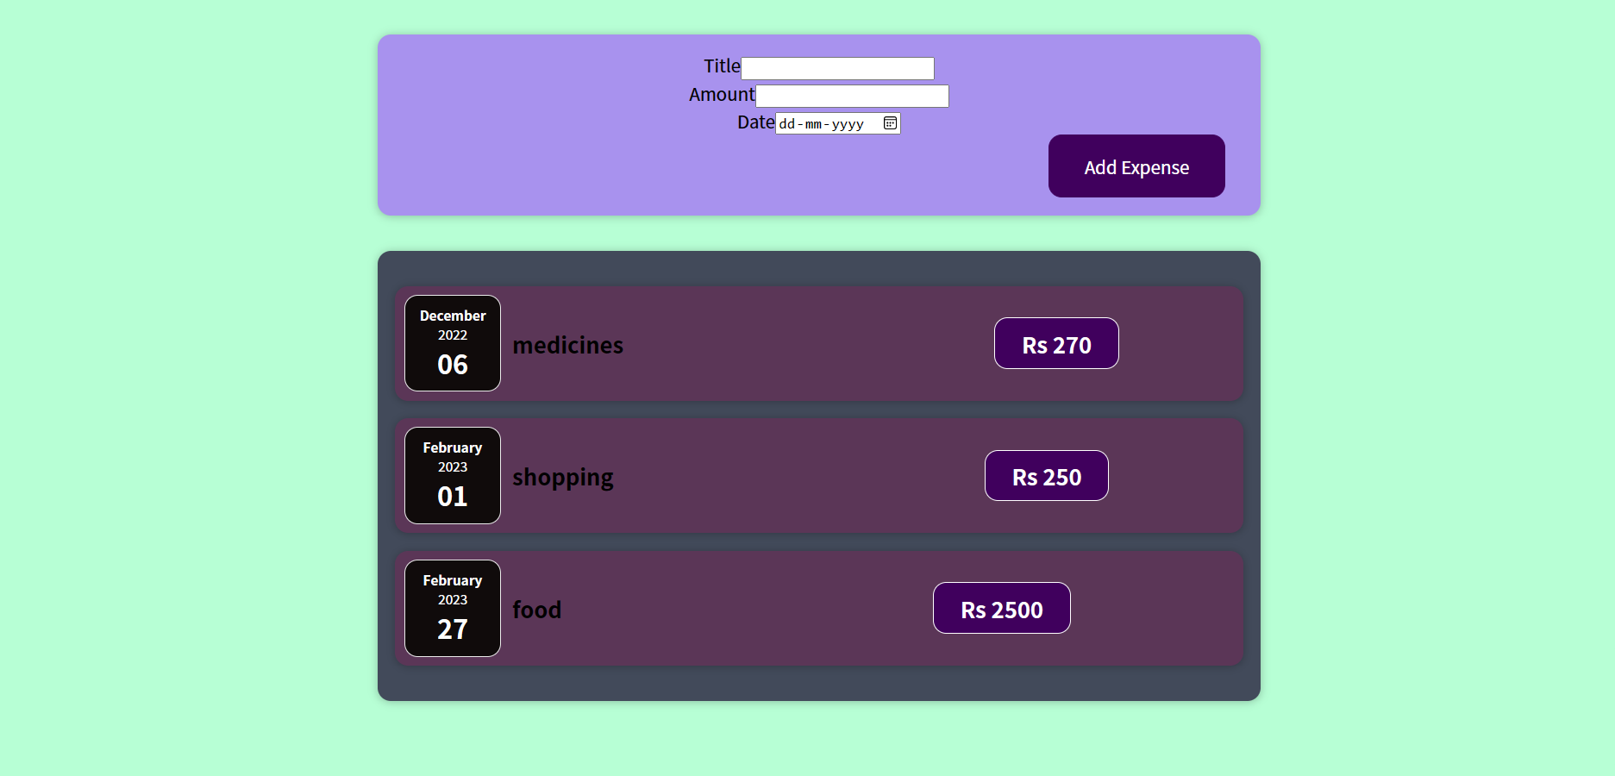Viewport: 1615px width, 776px height.
Task: Click the day number 27 in food row
Action: 453,629
